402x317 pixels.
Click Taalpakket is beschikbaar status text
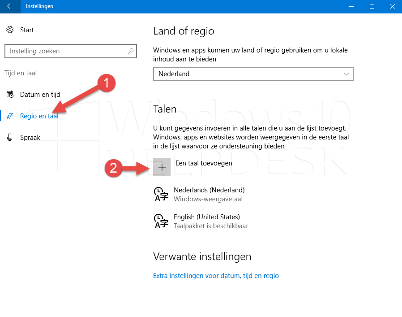(x=211, y=226)
